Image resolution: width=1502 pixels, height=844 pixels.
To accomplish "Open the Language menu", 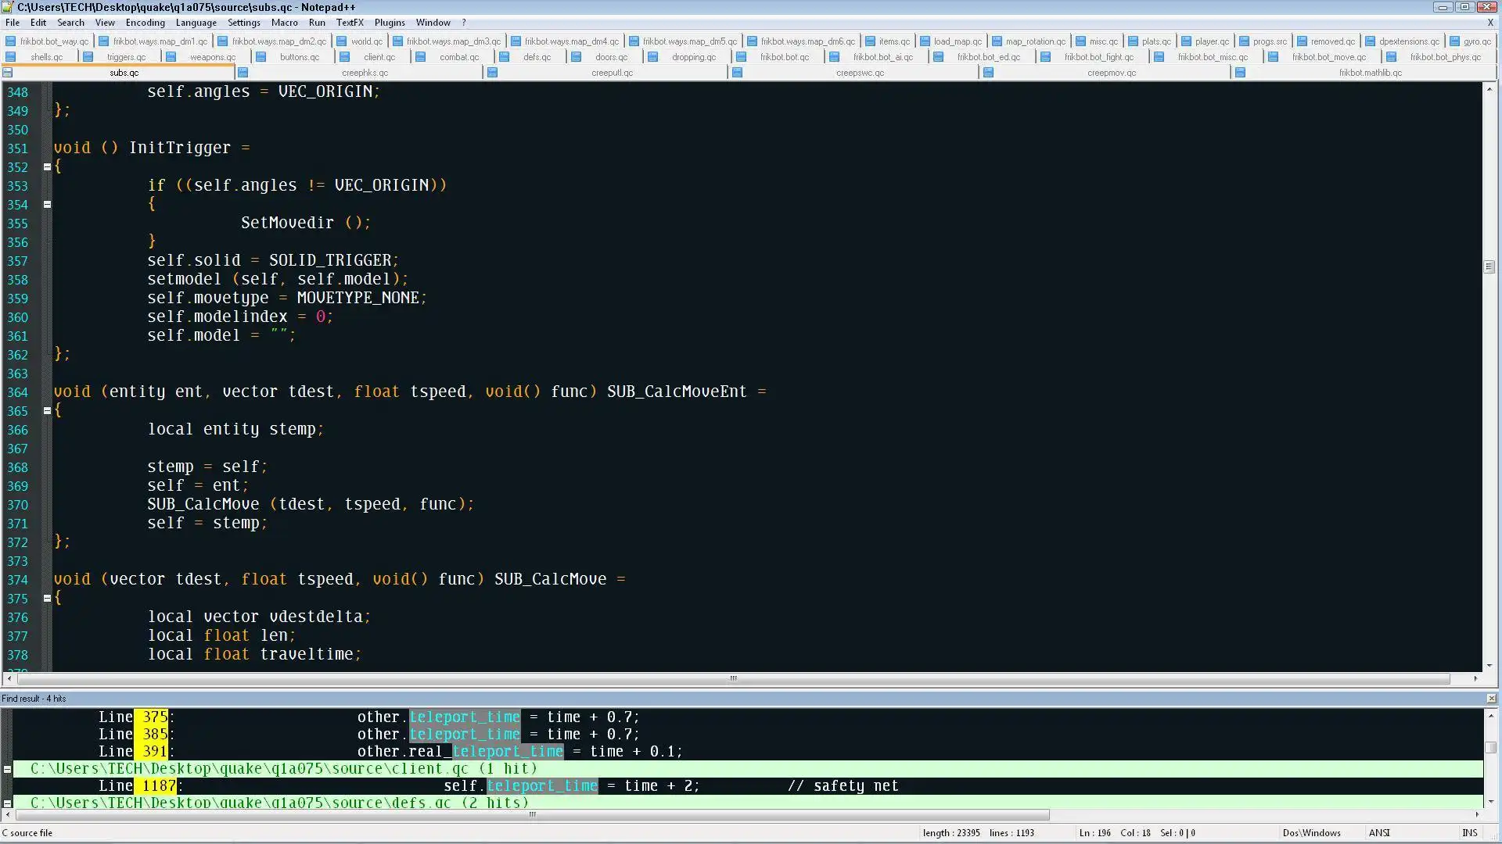I will pos(196,23).
